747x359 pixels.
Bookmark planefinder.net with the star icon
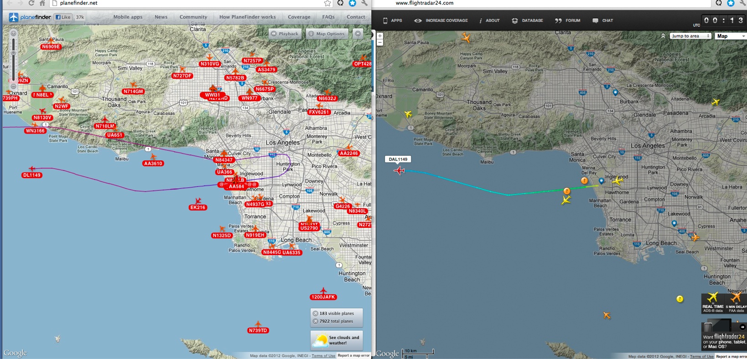click(x=327, y=3)
